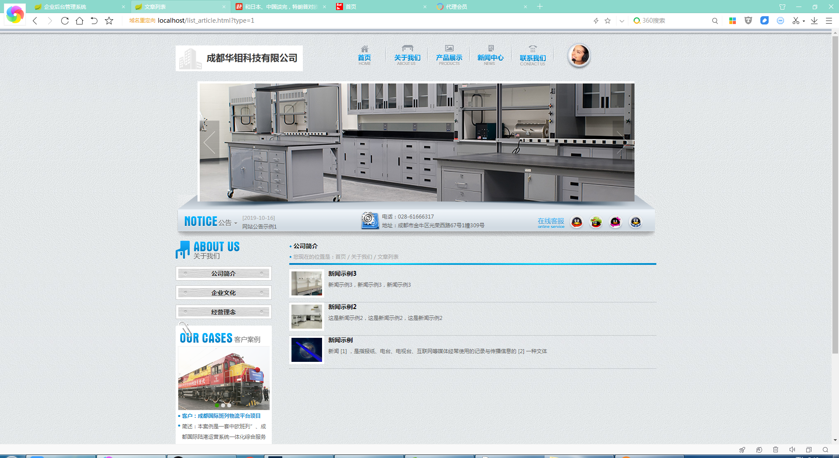
Task: Click the 360 search field
Action: click(671, 21)
